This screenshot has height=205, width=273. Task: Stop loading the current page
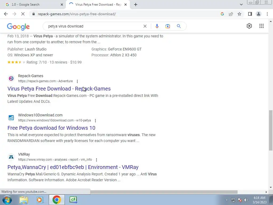(23, 14)
